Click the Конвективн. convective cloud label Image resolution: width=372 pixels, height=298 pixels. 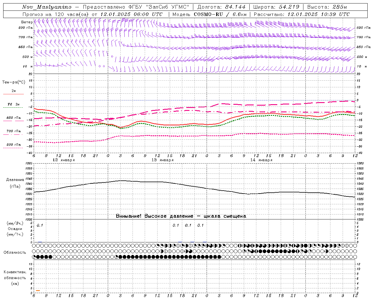click(x=15, y=272)
